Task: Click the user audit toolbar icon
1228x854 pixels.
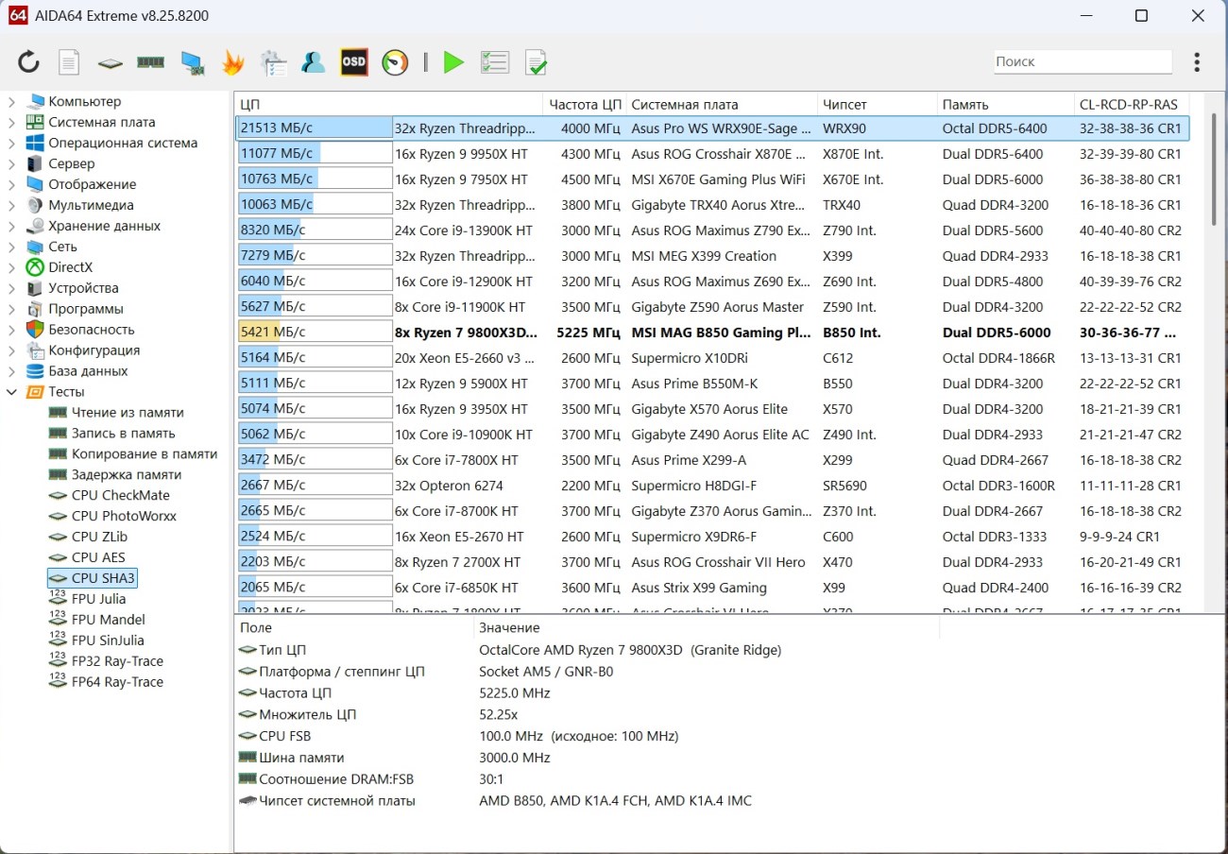Action: pos(314,62)
